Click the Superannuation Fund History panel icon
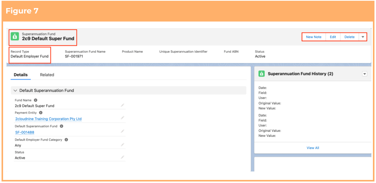 261,74
